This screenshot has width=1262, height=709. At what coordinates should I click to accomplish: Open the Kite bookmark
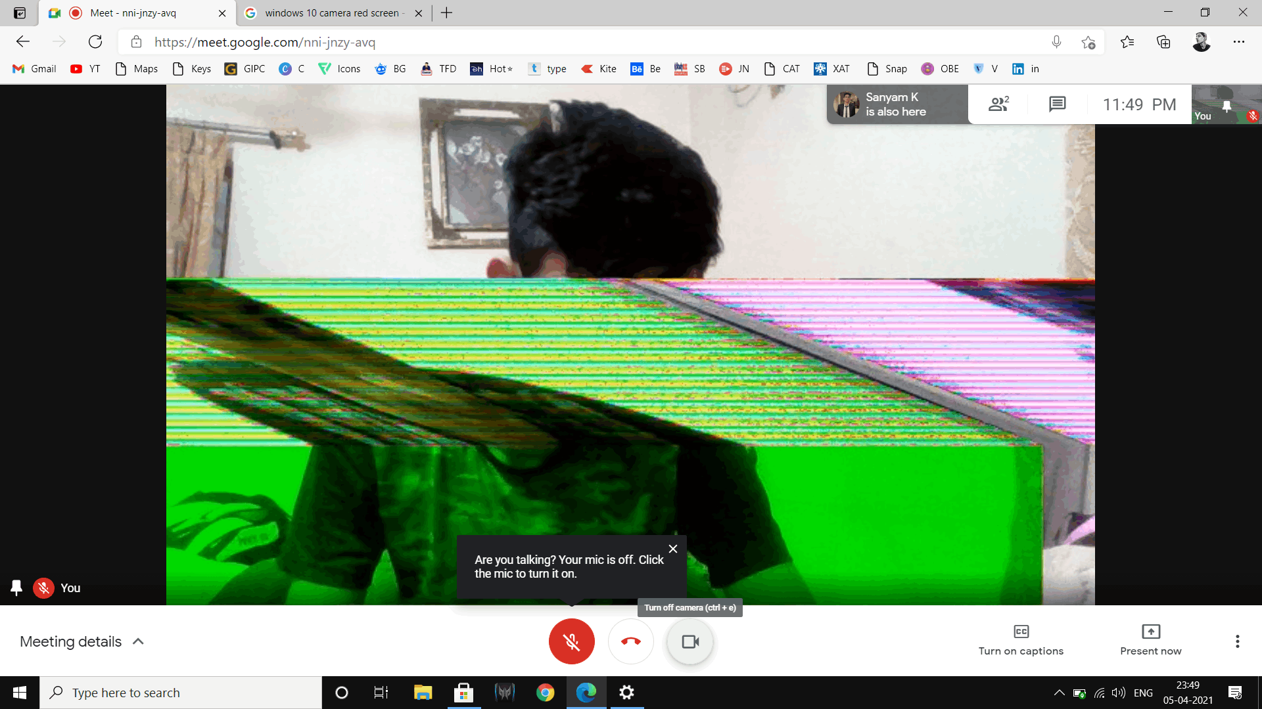point(599,69)
